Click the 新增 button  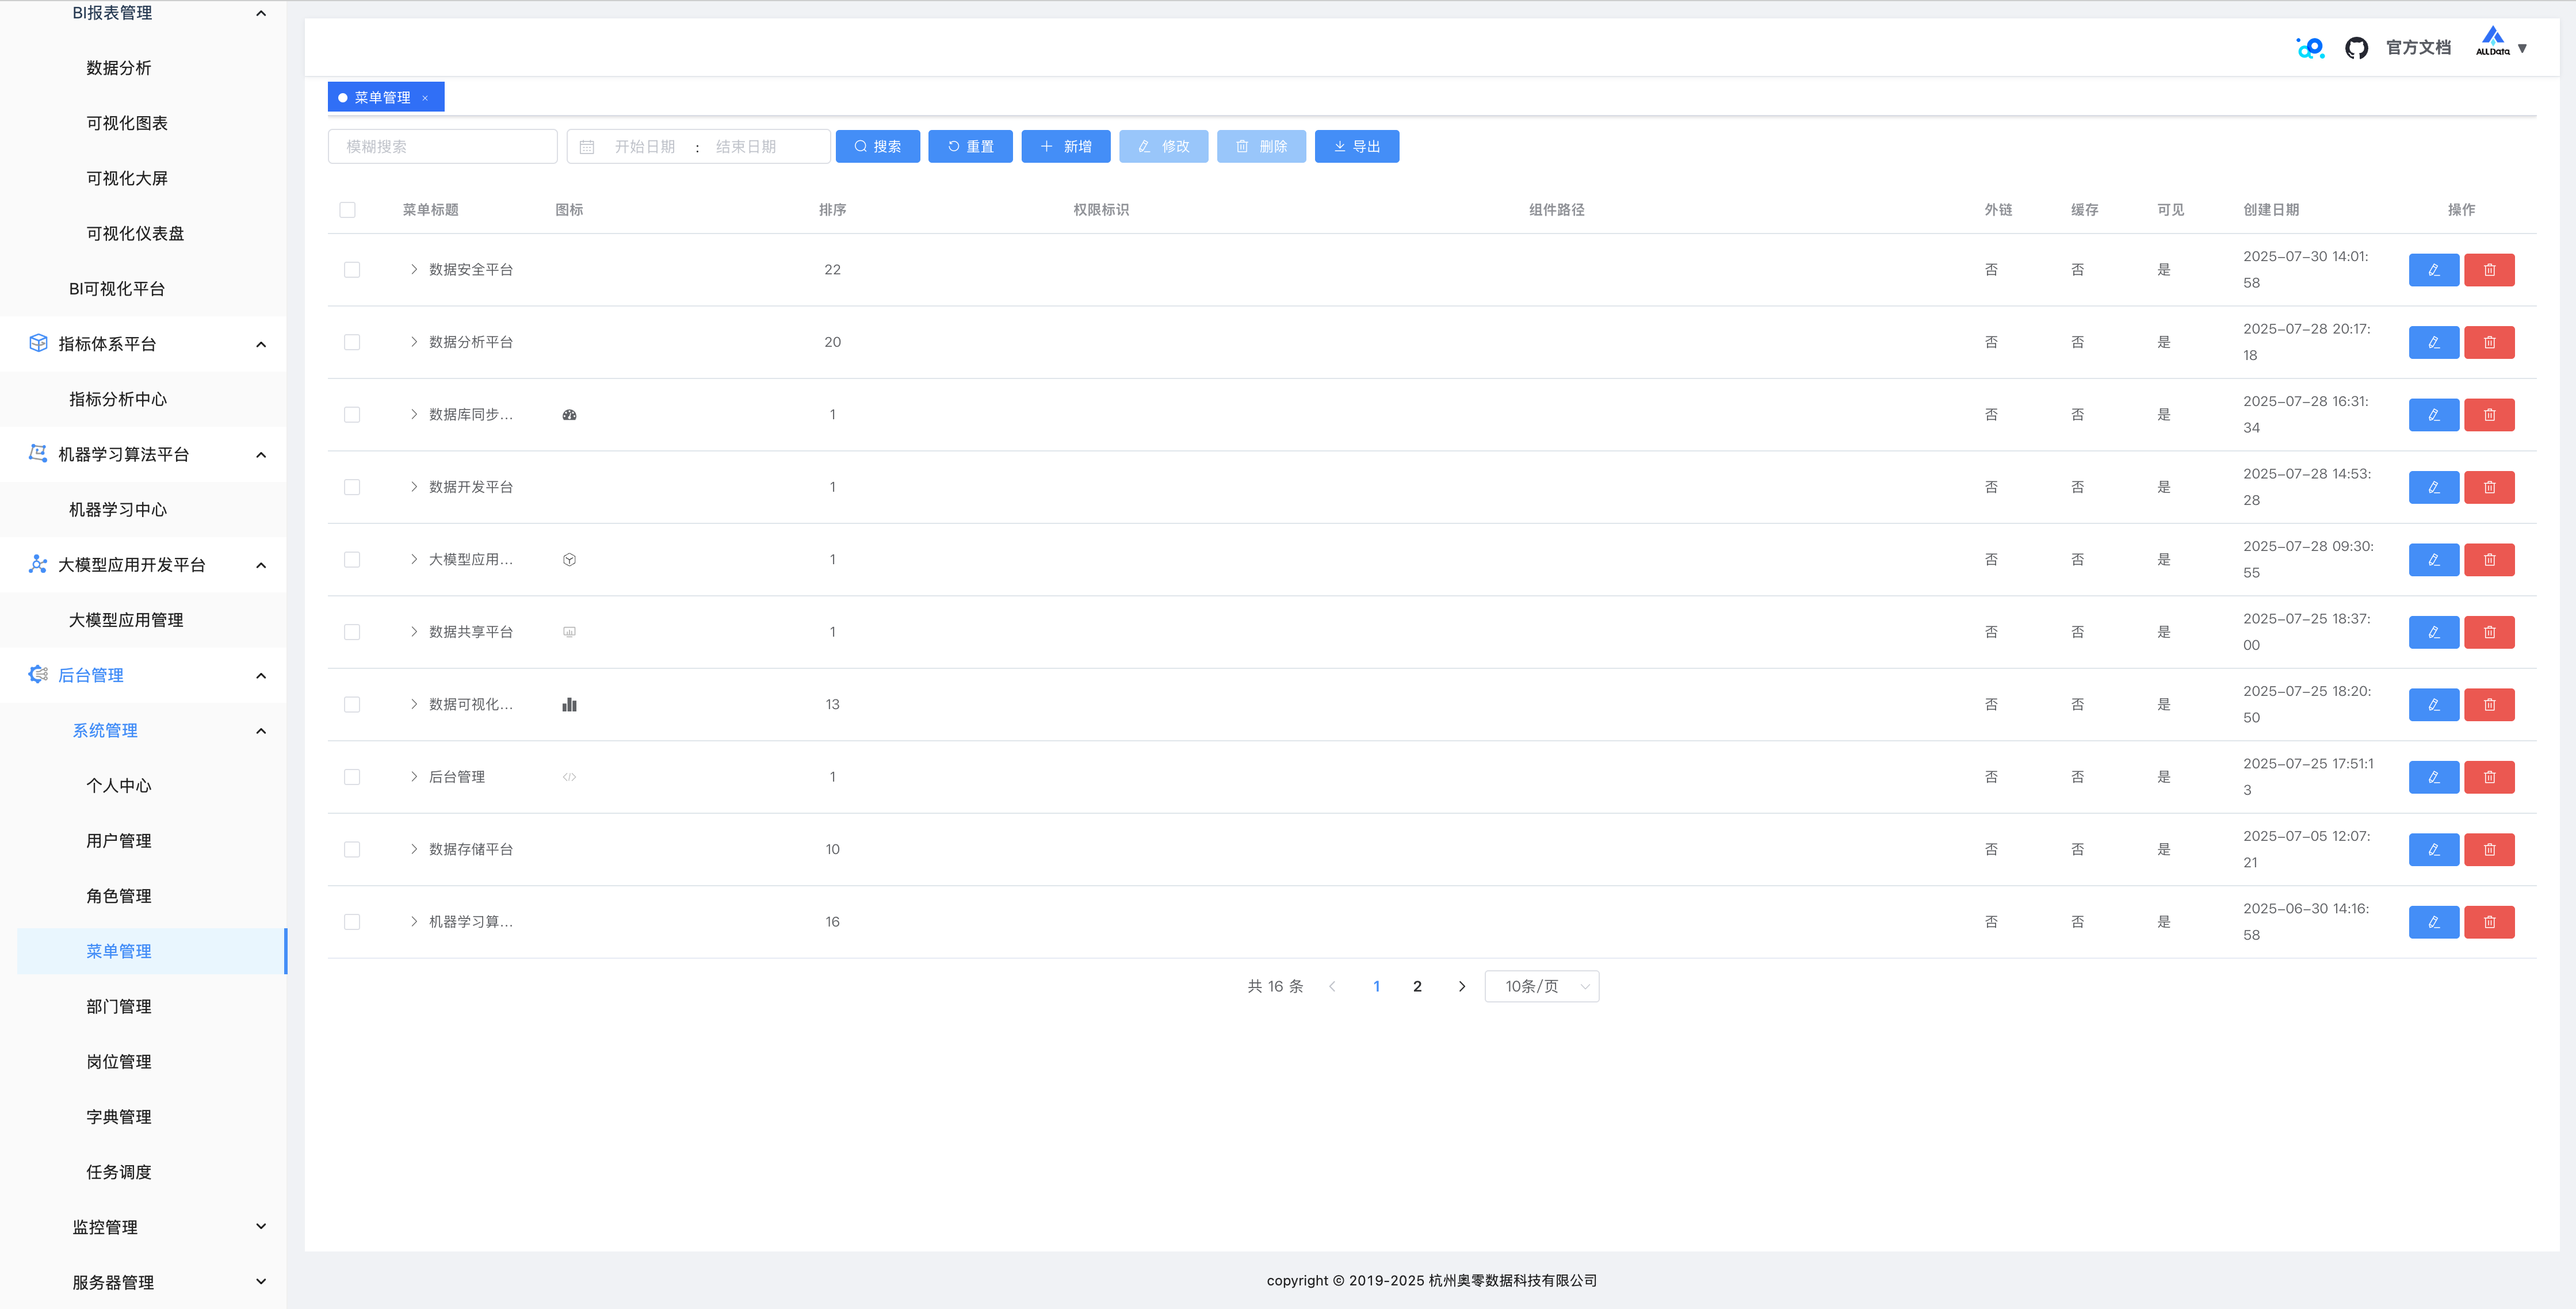1065,147
